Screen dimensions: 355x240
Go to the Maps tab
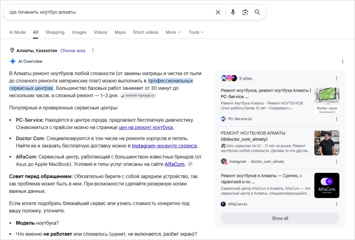click(120, 32)
